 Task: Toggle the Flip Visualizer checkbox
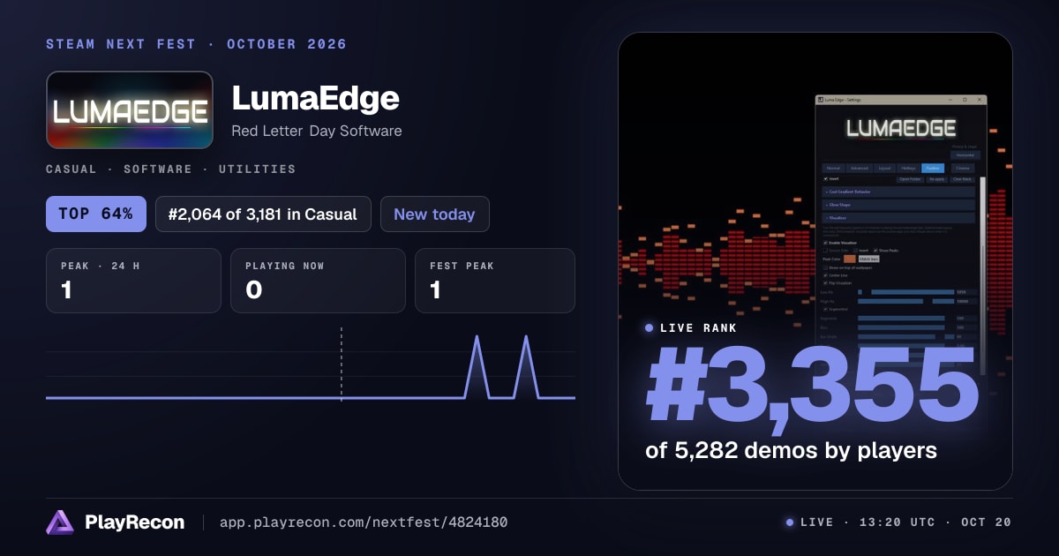point(826,283)
